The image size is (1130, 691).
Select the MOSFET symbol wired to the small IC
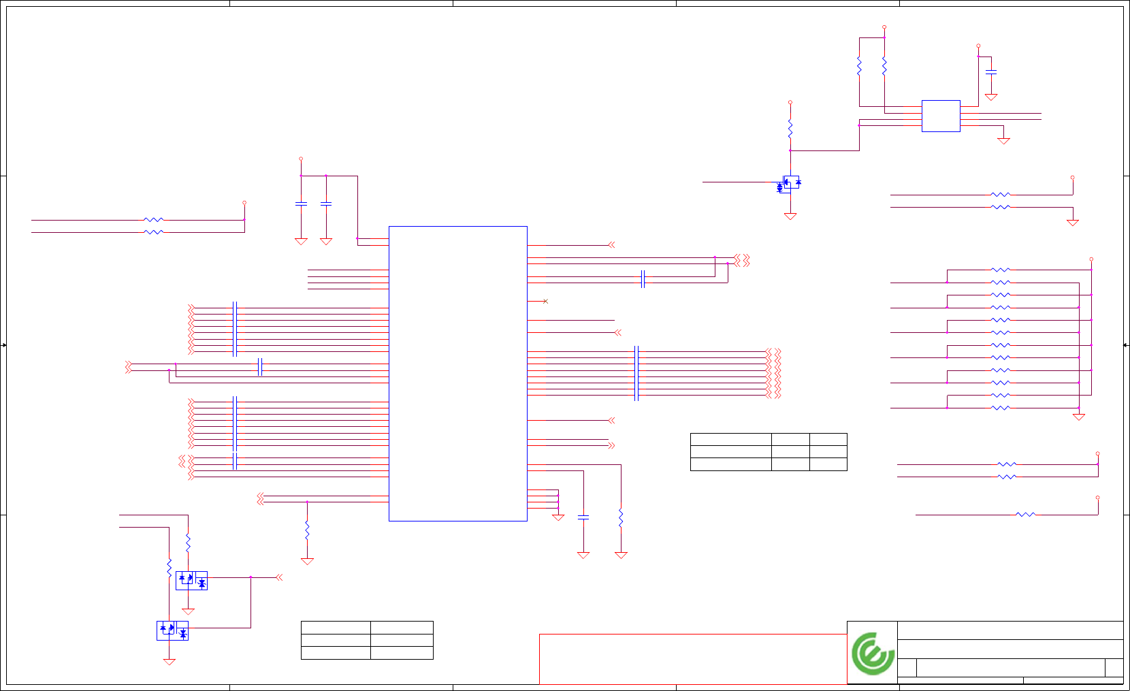(790, 184)
